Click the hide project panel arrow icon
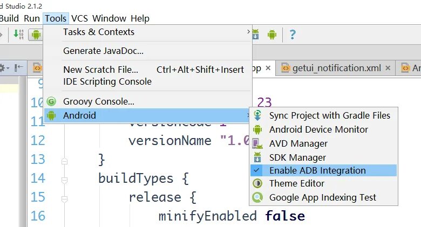 [19, 68]
